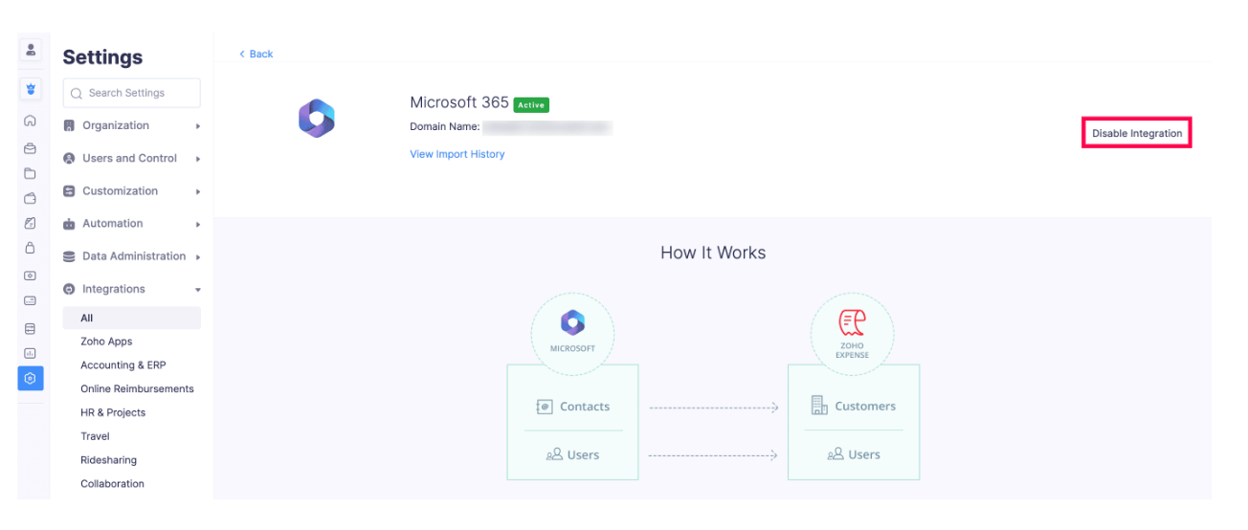Collapse the Integrations section

[131, 289]
